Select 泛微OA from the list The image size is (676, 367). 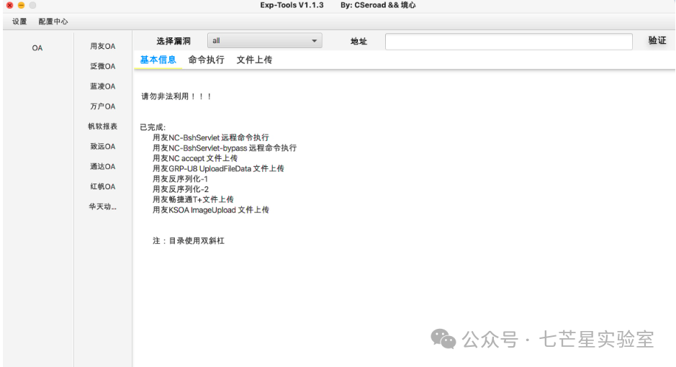click(x=103, y=66)
